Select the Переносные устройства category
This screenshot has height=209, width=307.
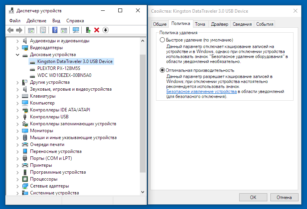(x=56, y=151)
